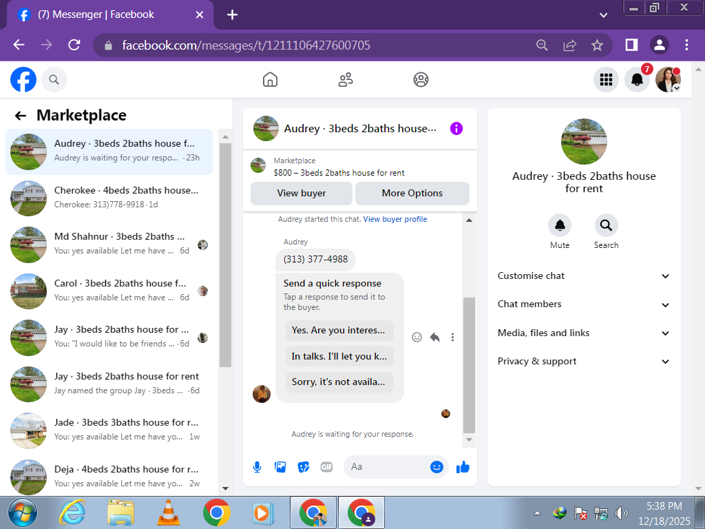Choose a sticker with the sticker icon
705x529 pixels.
(x=304, y=467)
